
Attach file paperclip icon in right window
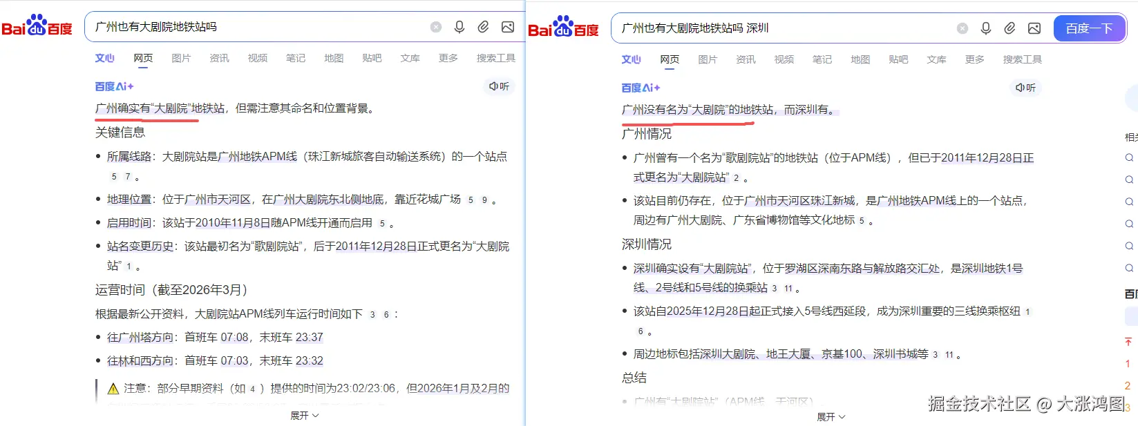1010,28
